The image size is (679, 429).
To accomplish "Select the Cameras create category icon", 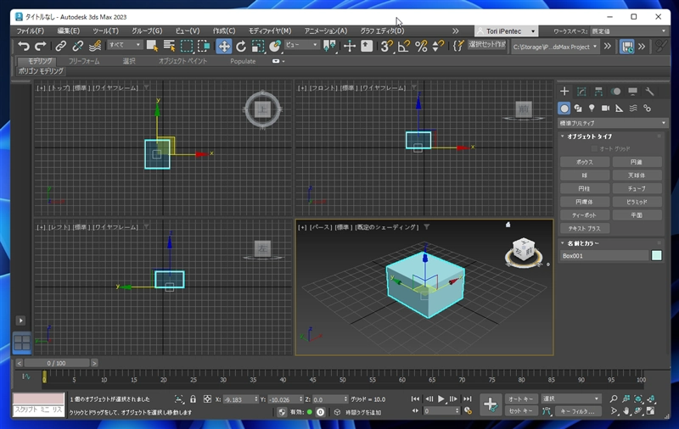I will (605, 109).
